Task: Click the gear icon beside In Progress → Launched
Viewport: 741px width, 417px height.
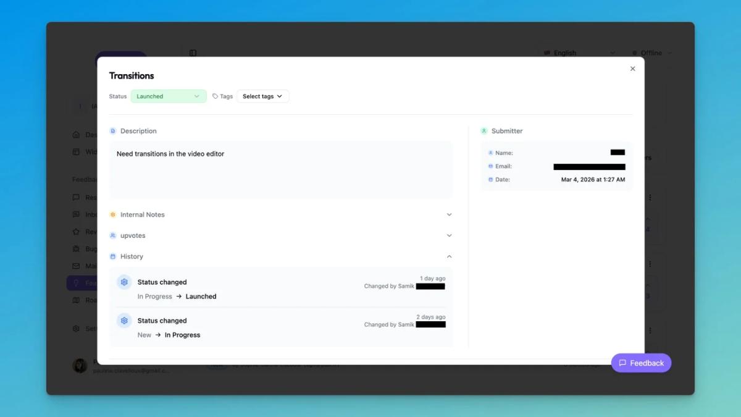Action: (x=124, y=282)
